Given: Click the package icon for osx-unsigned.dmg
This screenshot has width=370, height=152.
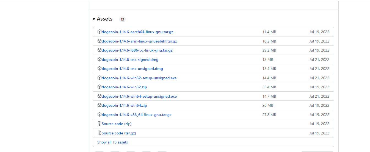Looking at the screenshot, I should click(100, 68).
